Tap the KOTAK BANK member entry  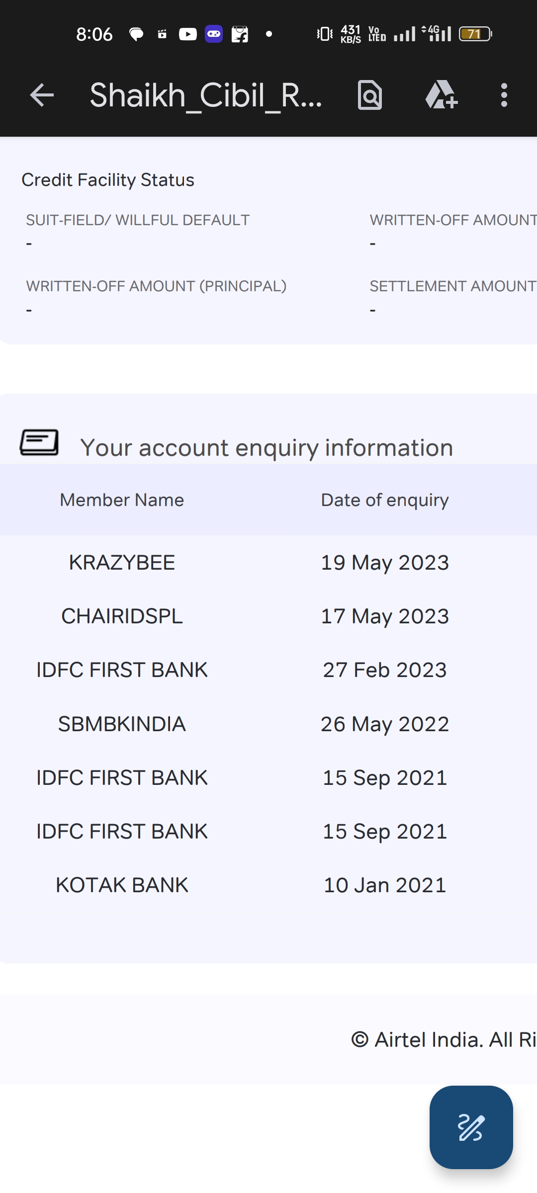(122, 885)
